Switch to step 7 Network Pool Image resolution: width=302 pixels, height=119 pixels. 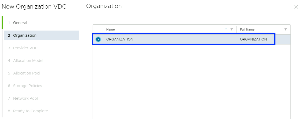tap(25, 98)
